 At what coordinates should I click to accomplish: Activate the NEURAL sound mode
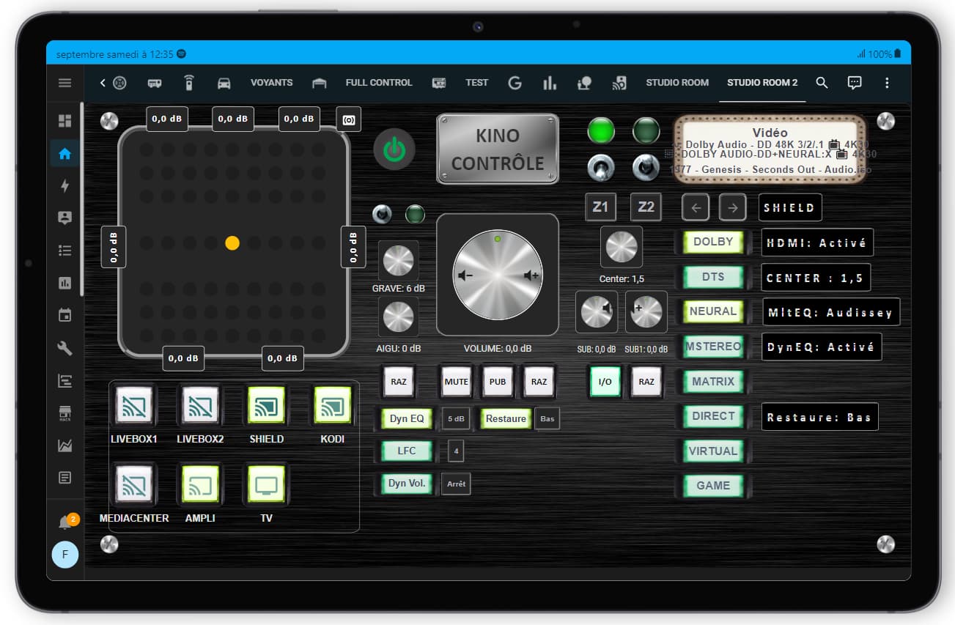[x=713, y=311]
